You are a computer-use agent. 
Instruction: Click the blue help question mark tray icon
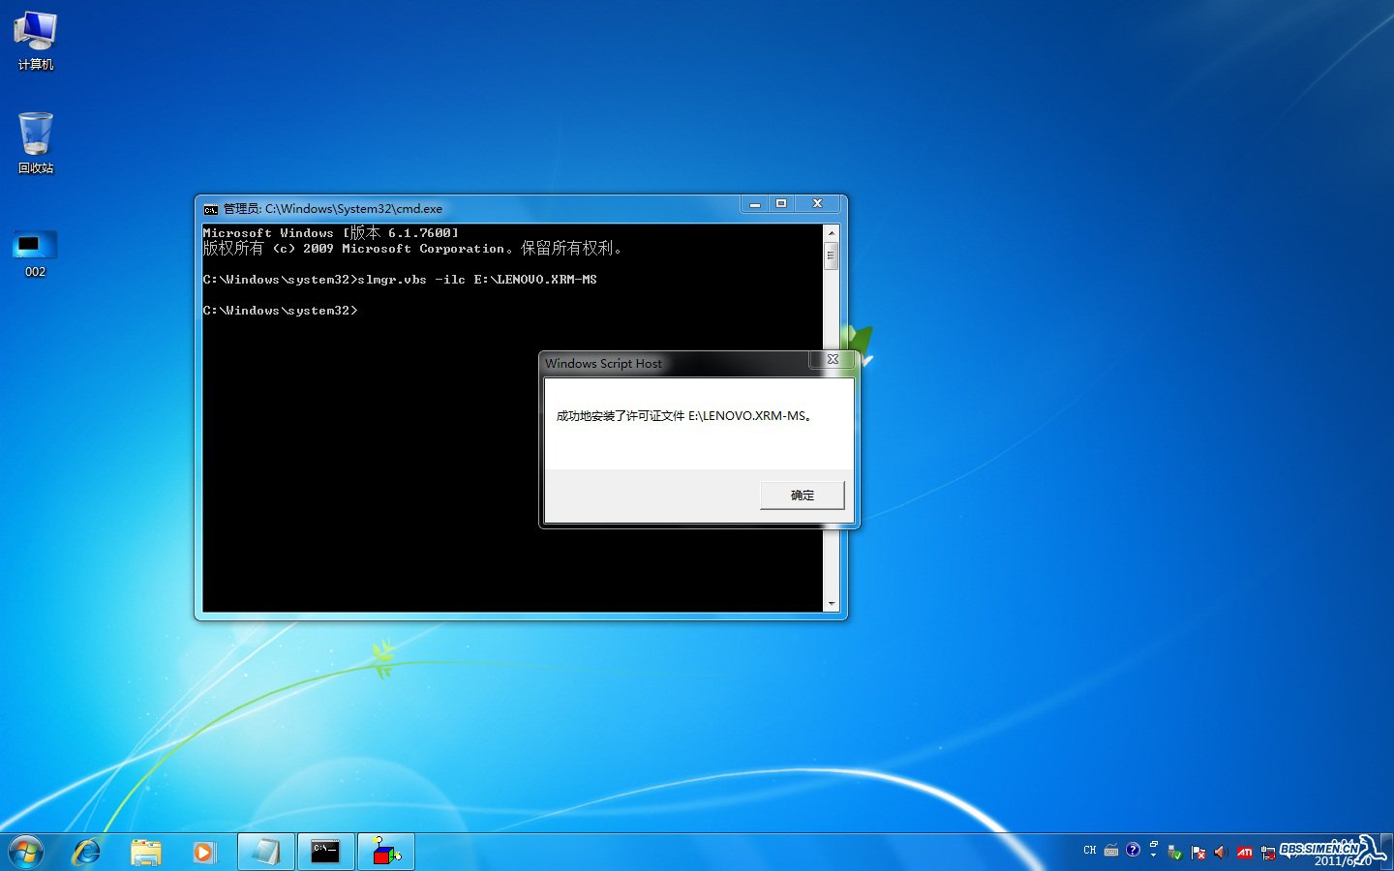coord(1133,850)
